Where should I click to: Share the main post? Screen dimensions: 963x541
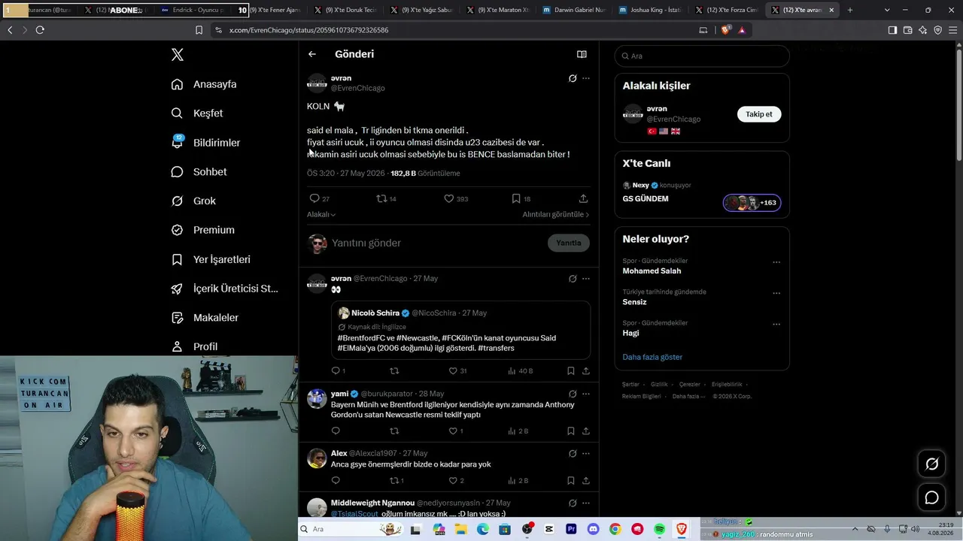tap(583, 198)
